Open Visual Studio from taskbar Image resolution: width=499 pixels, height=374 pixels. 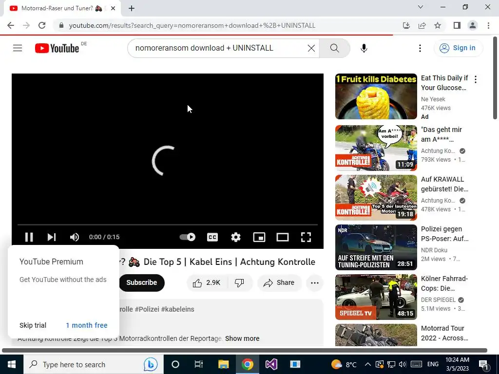pos(271,364)
